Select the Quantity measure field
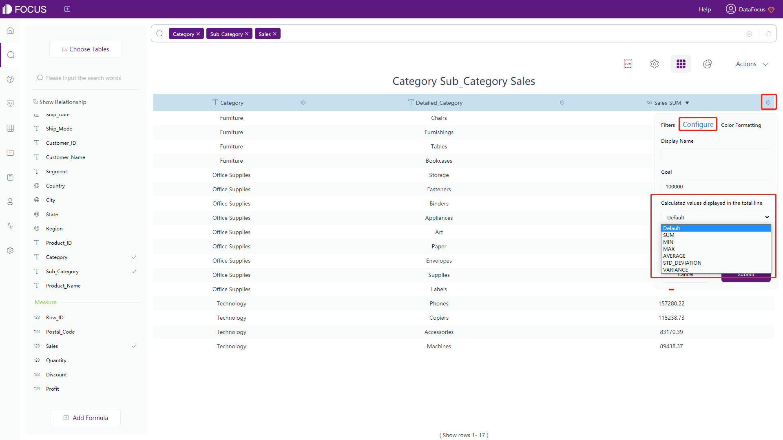Image resolution: width=783 pixels, height=440 pixels. point(56,360)
